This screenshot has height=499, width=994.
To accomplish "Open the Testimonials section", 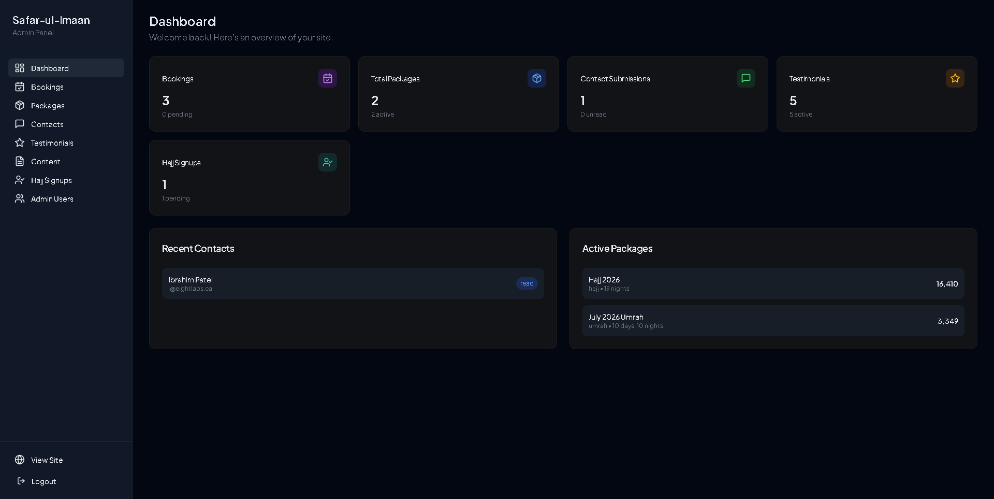I will point(53,142).
